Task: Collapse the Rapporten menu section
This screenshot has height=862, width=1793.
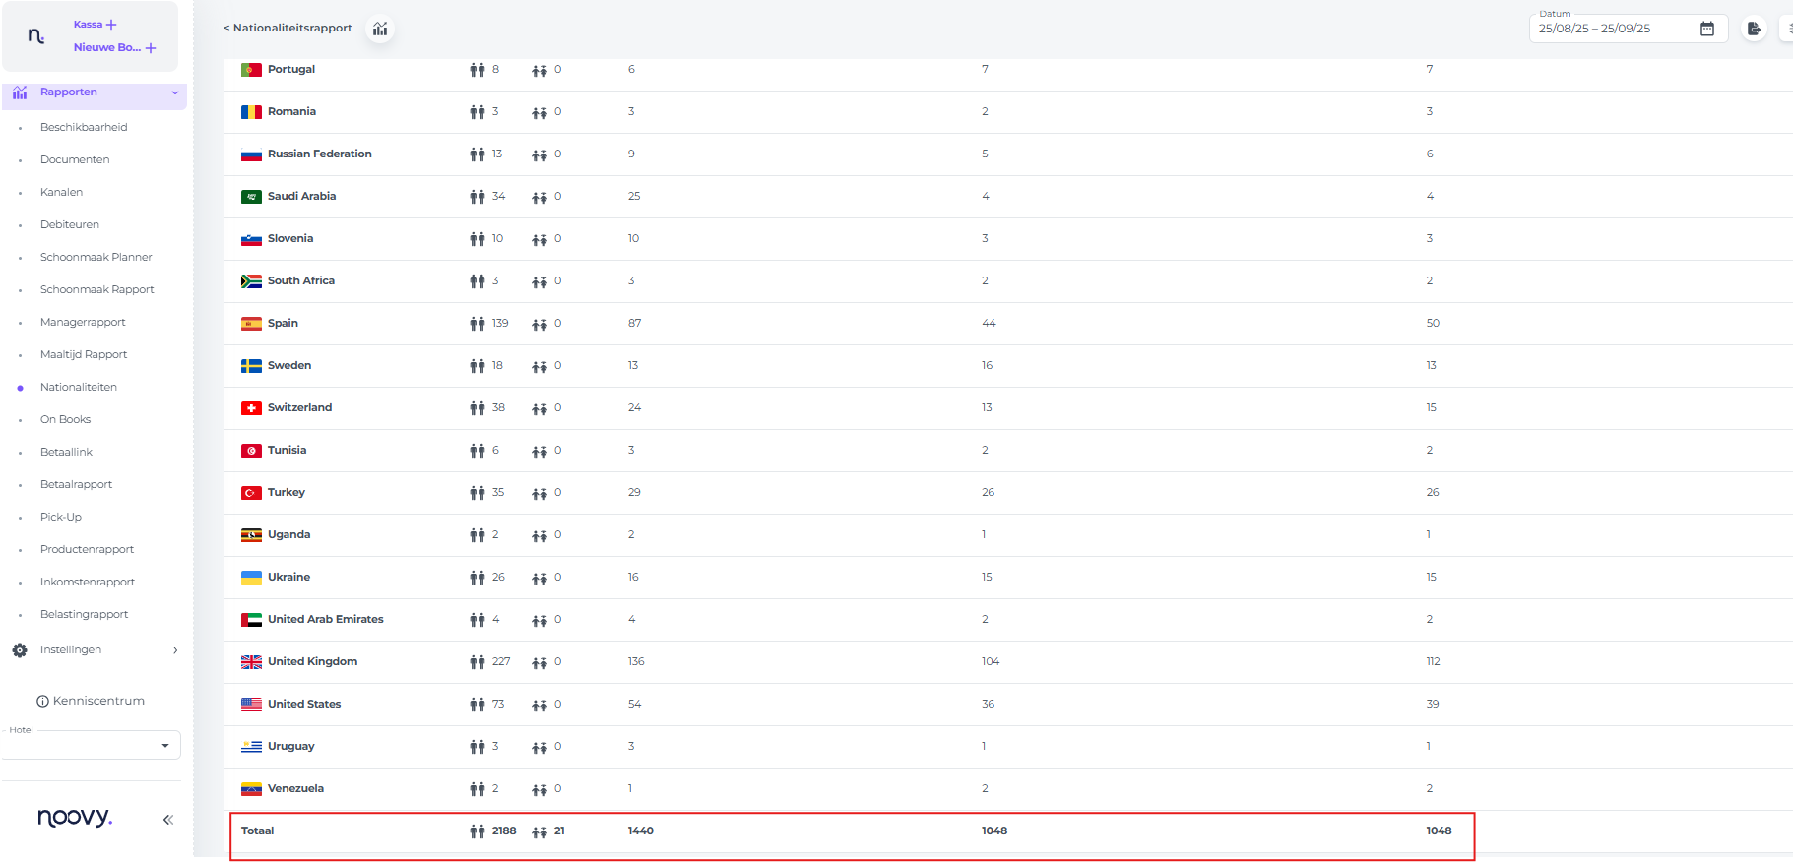Action: pyautogui.click(x=175, y=92)
